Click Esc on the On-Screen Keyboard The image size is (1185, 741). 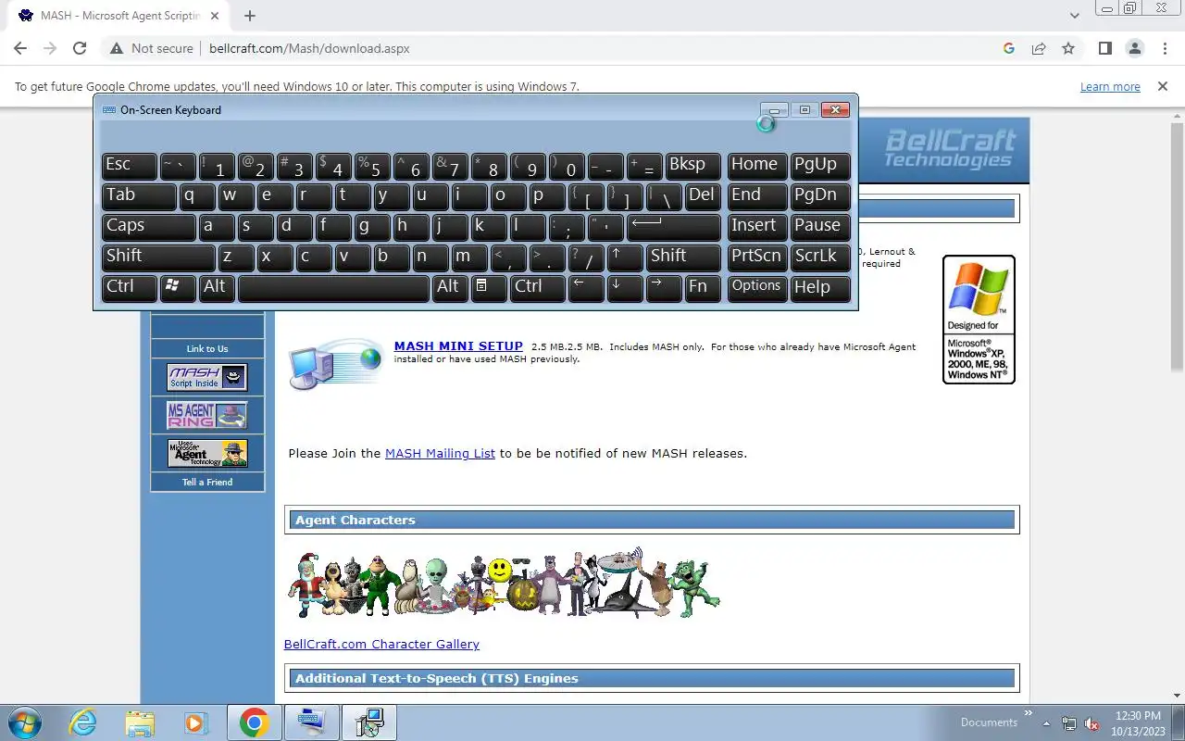129,166
